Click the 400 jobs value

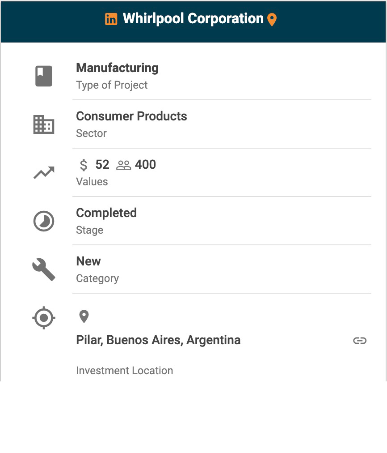145,165
